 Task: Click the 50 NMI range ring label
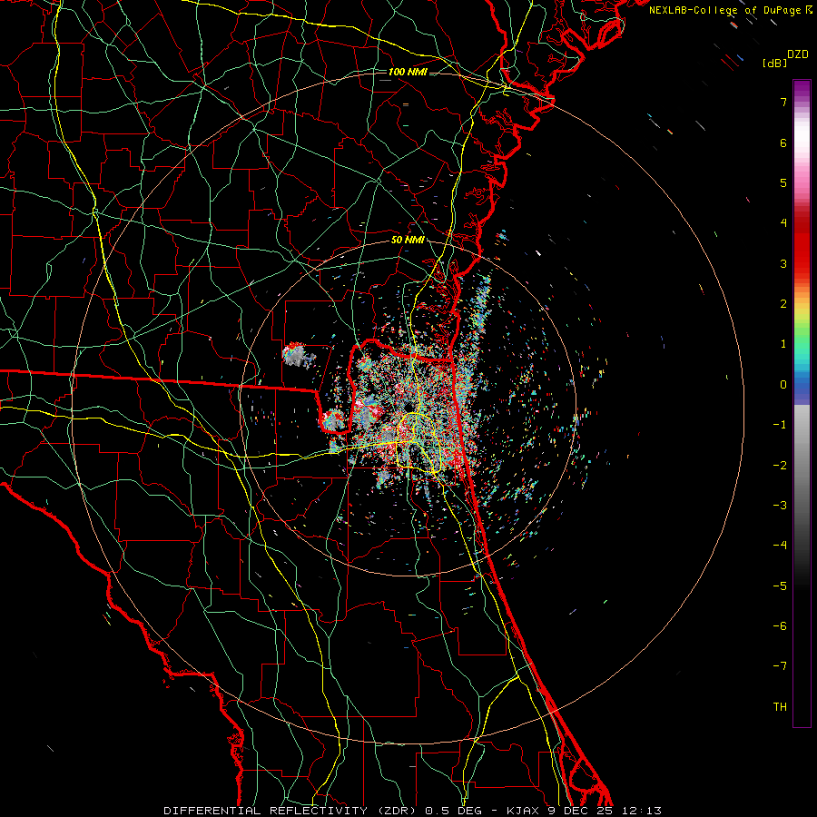point(408,241)
